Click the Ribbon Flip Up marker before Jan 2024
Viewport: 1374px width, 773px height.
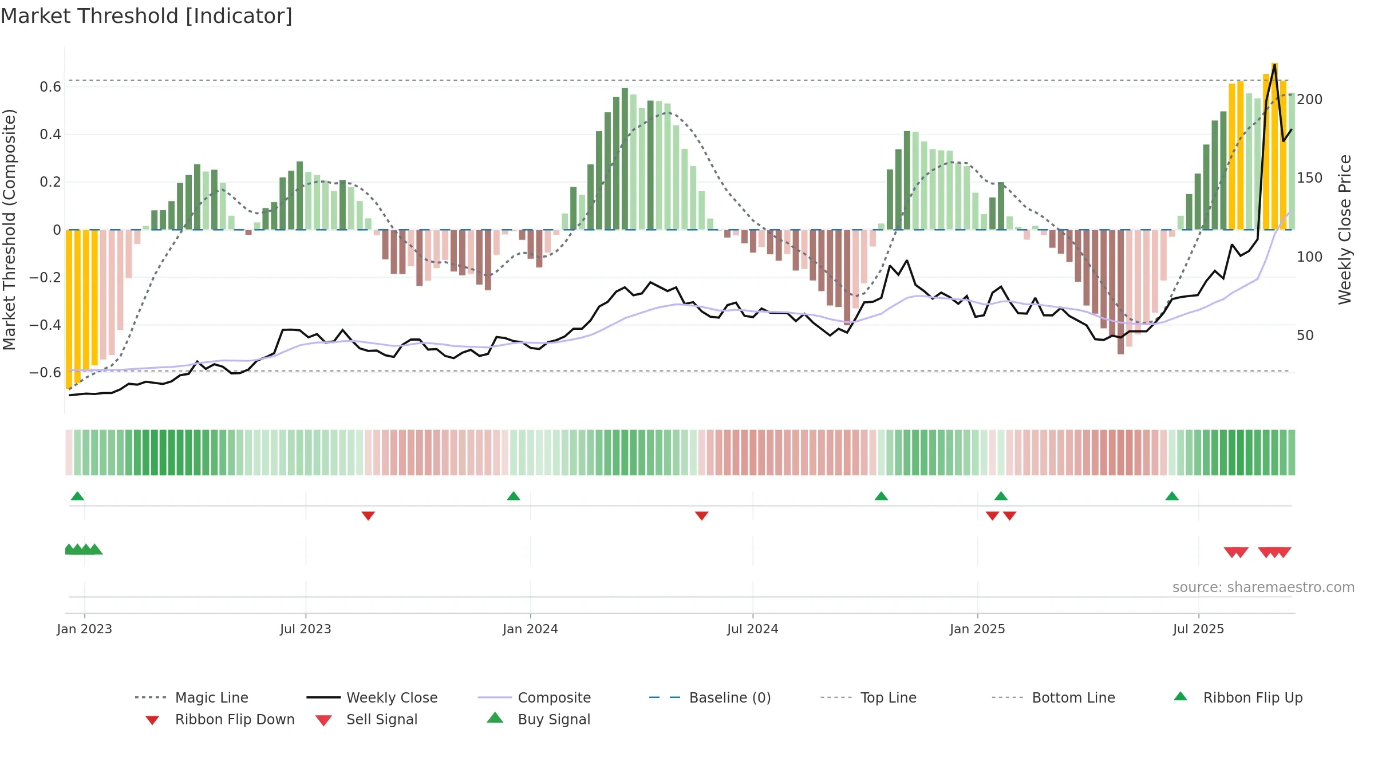pyautogui.click(x=514, y=496)
